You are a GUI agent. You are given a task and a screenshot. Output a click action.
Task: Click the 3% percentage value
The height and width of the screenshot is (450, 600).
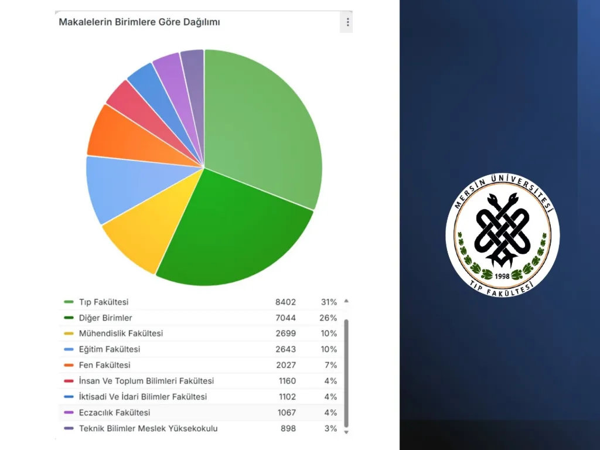pyautogui.click(x=330, y=428)
